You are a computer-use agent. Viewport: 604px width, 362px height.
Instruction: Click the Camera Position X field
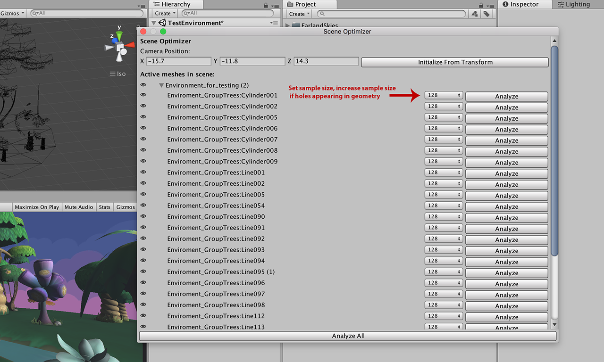[x=179, y=61]
